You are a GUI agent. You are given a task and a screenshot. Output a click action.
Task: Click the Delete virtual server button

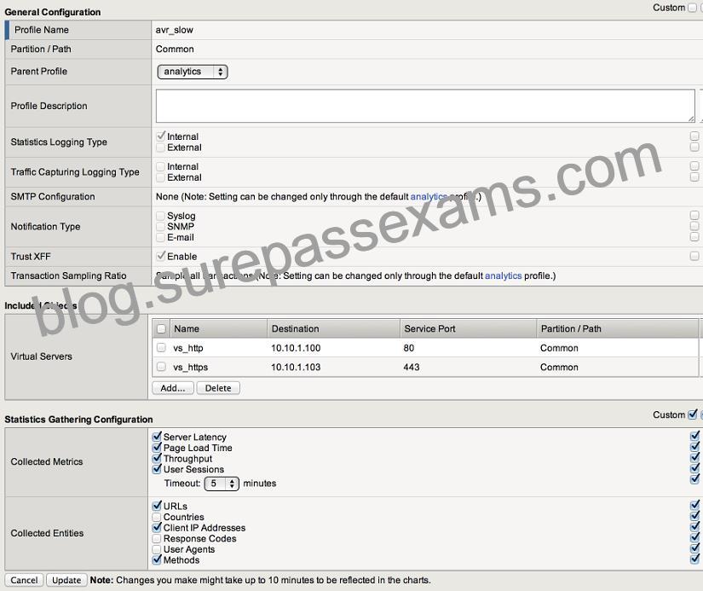(218, 388)
